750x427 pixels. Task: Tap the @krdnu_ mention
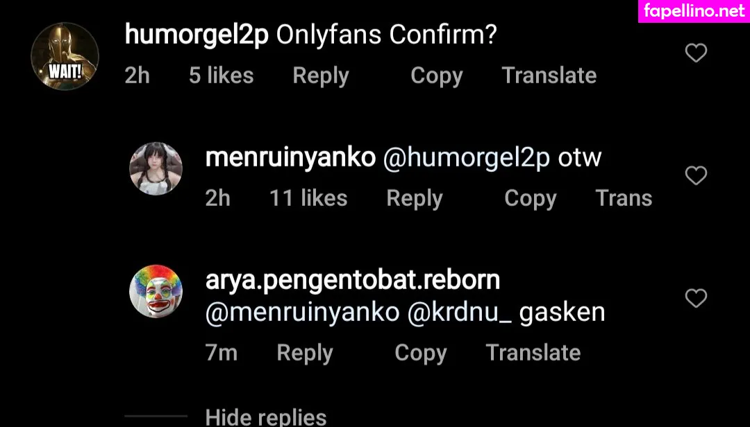tap(459, 312)
